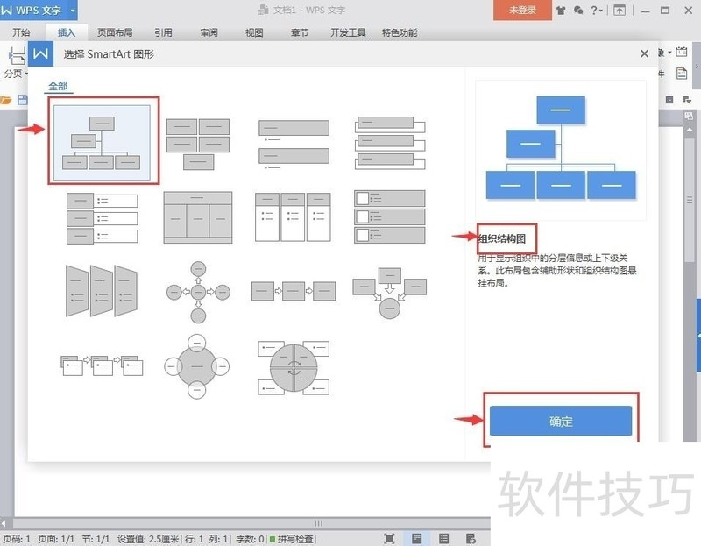The image size is (701, 546).
Task: Click the W logo in the SmartArt dialog
Action: tap(41, 53)
